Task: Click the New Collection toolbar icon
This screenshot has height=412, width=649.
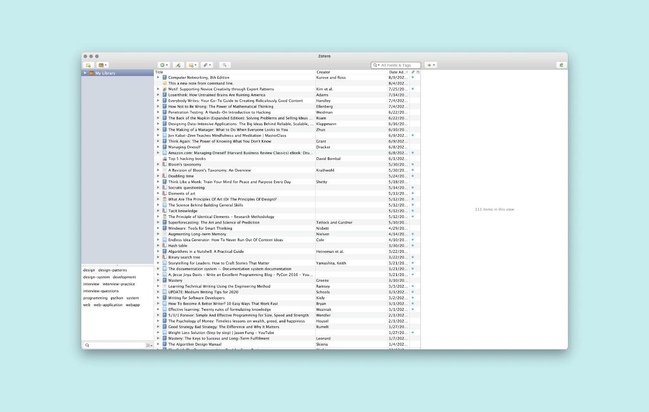Action: coord(88,65)
